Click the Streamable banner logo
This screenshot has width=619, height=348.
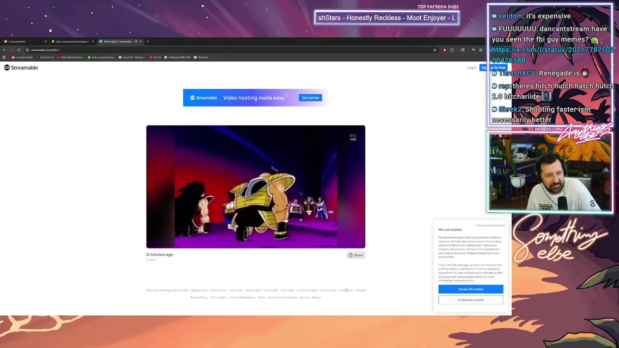204,98
